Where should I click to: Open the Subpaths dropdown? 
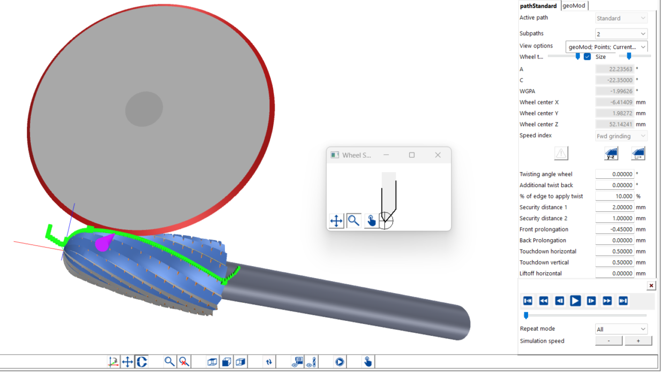621,34
